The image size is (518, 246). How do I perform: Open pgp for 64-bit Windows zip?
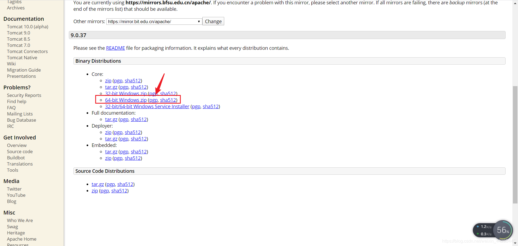[x=154, y=100]
